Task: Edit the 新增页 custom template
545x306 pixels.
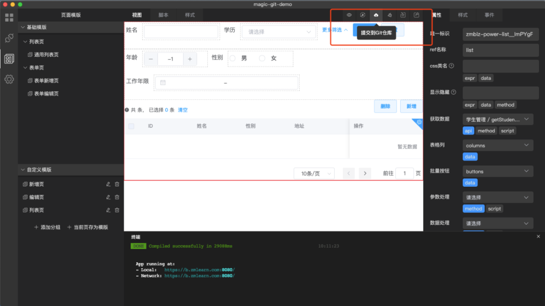Action: pos(108,184)
